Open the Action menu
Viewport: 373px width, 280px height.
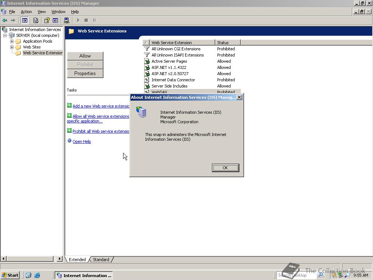(26, 12)
